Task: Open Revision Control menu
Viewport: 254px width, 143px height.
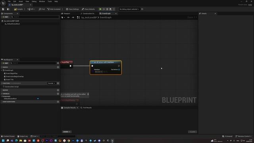Action: [x=243, y=136]
